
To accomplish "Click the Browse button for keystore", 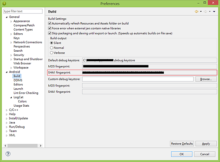I will tap(206, 79).
